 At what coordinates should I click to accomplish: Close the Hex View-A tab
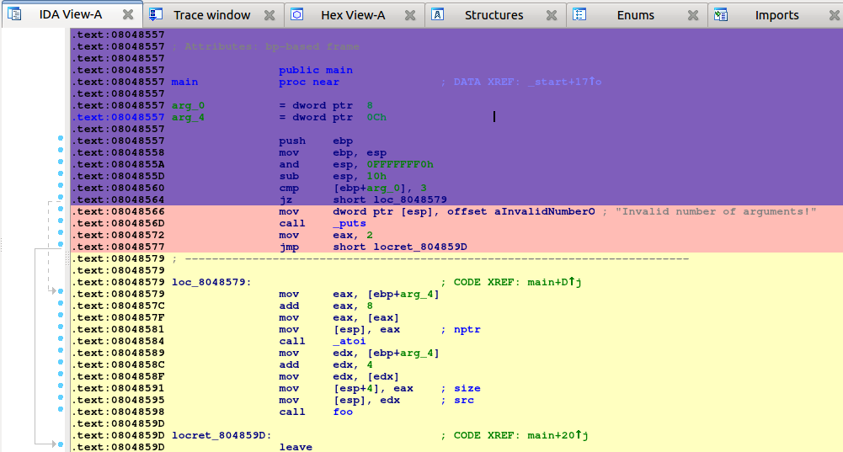coord(410,15)
